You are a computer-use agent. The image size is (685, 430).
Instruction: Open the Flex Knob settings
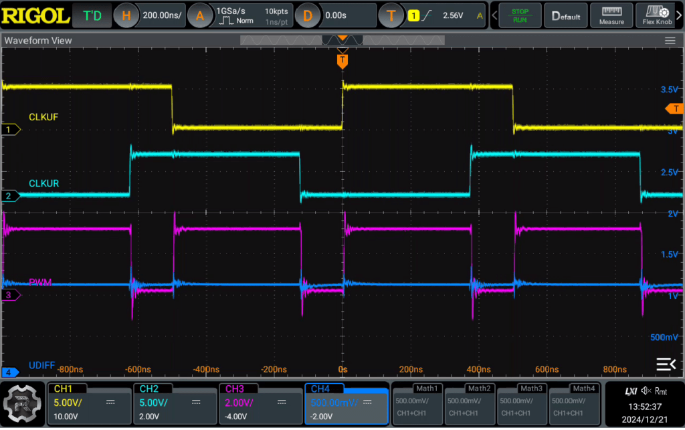657,16
